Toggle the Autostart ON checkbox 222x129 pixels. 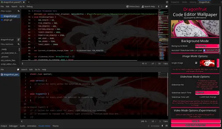(x=204, y=50)
